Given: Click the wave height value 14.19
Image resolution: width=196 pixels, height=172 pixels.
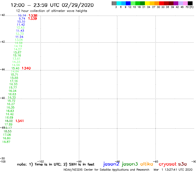Looking at the screenshot, I should click(18, 46).
